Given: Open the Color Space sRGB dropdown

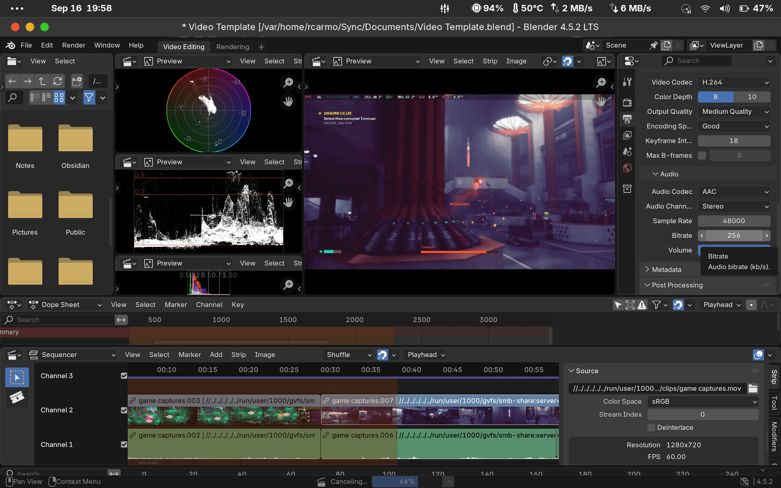Looking at the screenshot, I should (703, 401).
